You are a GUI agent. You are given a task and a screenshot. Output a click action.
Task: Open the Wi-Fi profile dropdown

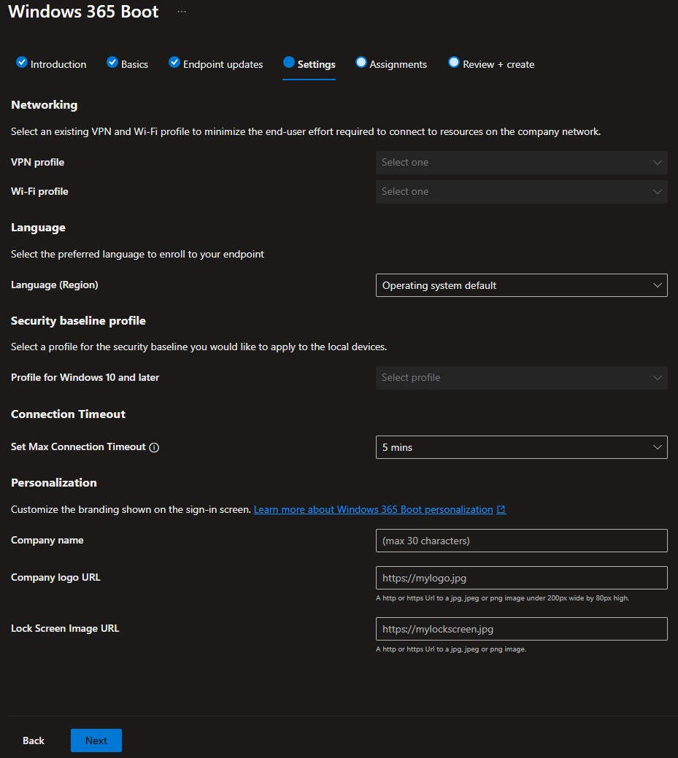pos(521,192)
